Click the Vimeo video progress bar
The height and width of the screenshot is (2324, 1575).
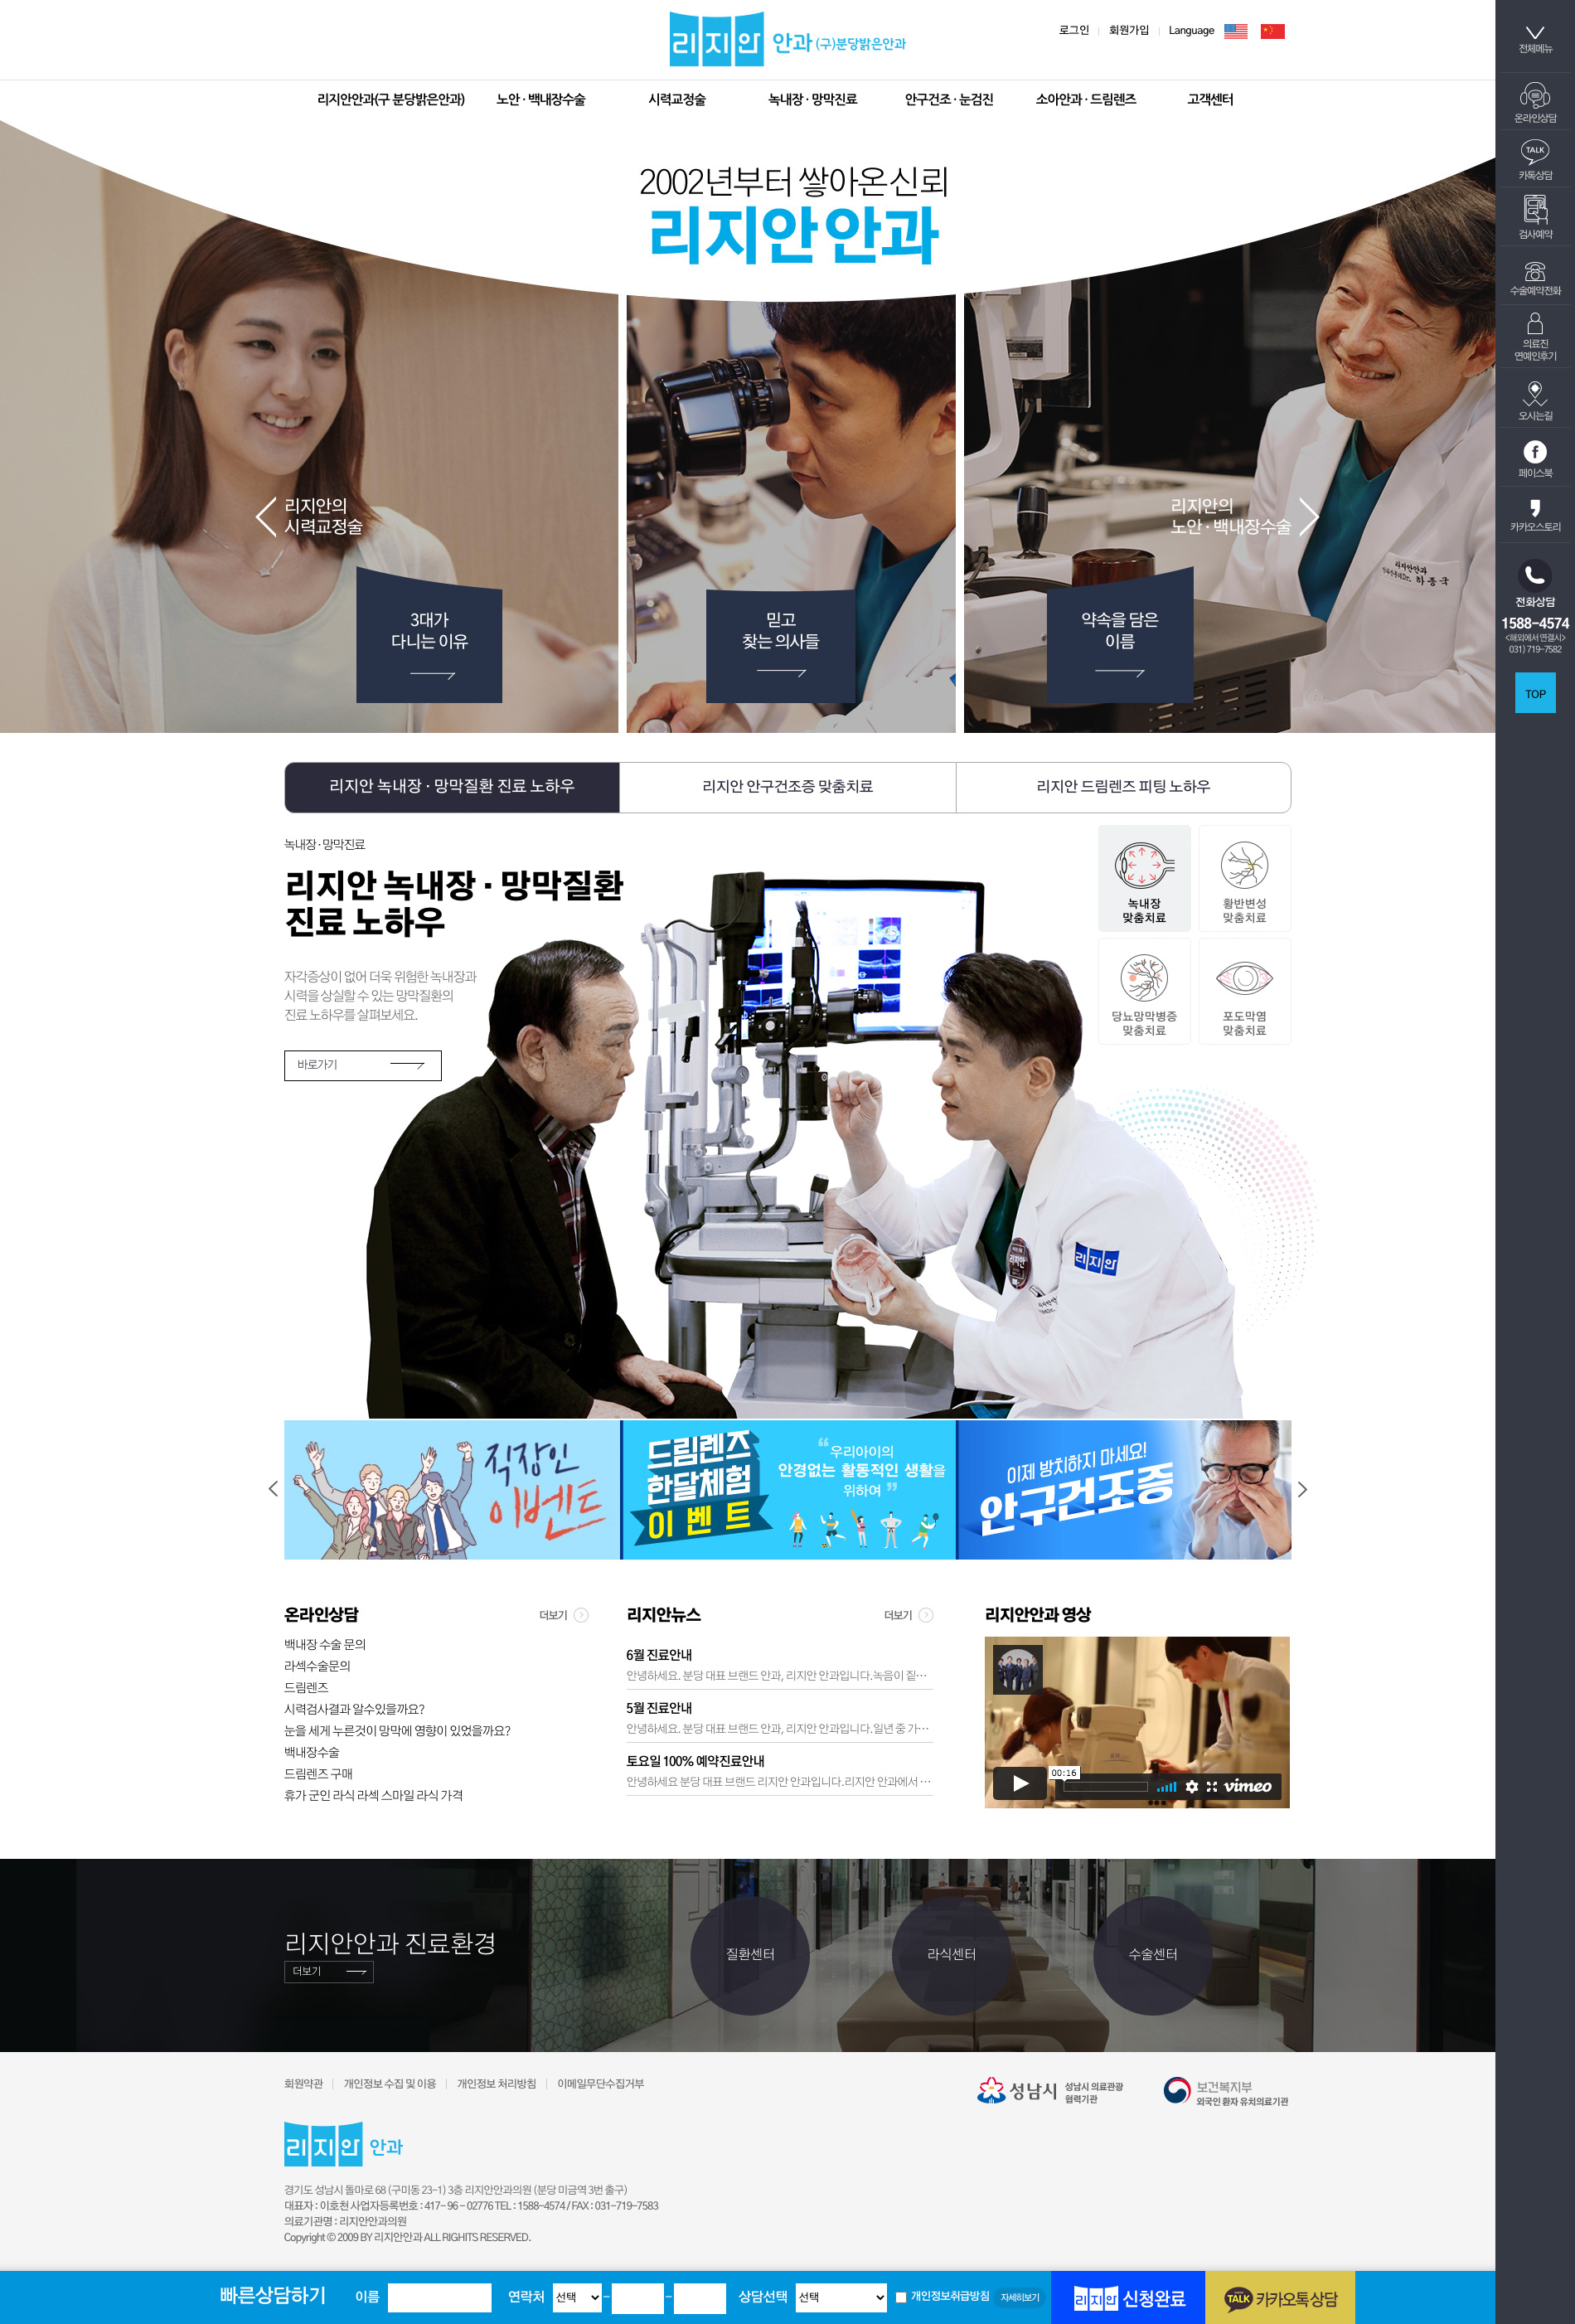(x=1100, y=1786)
